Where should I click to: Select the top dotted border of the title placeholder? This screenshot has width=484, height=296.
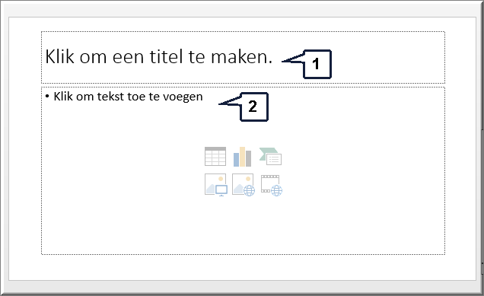244,31
